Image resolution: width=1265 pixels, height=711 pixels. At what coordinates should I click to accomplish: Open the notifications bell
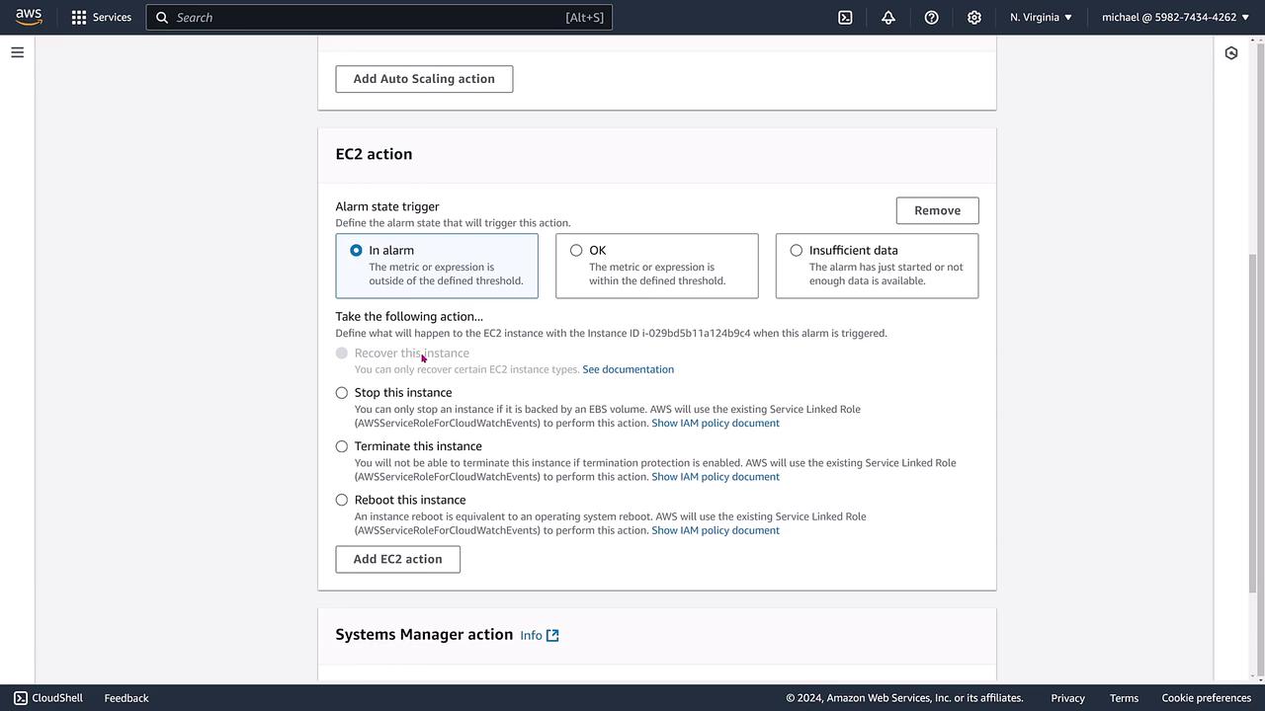click(x=888, y=17)
